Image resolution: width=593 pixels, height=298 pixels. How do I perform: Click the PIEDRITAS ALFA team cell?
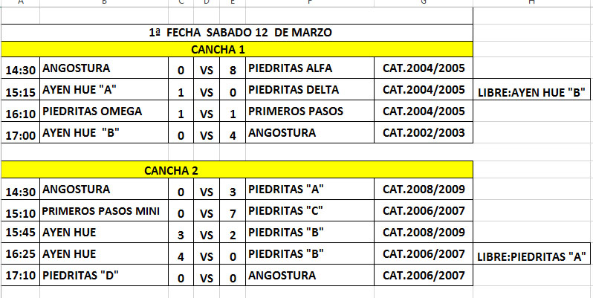click(310, 69)
